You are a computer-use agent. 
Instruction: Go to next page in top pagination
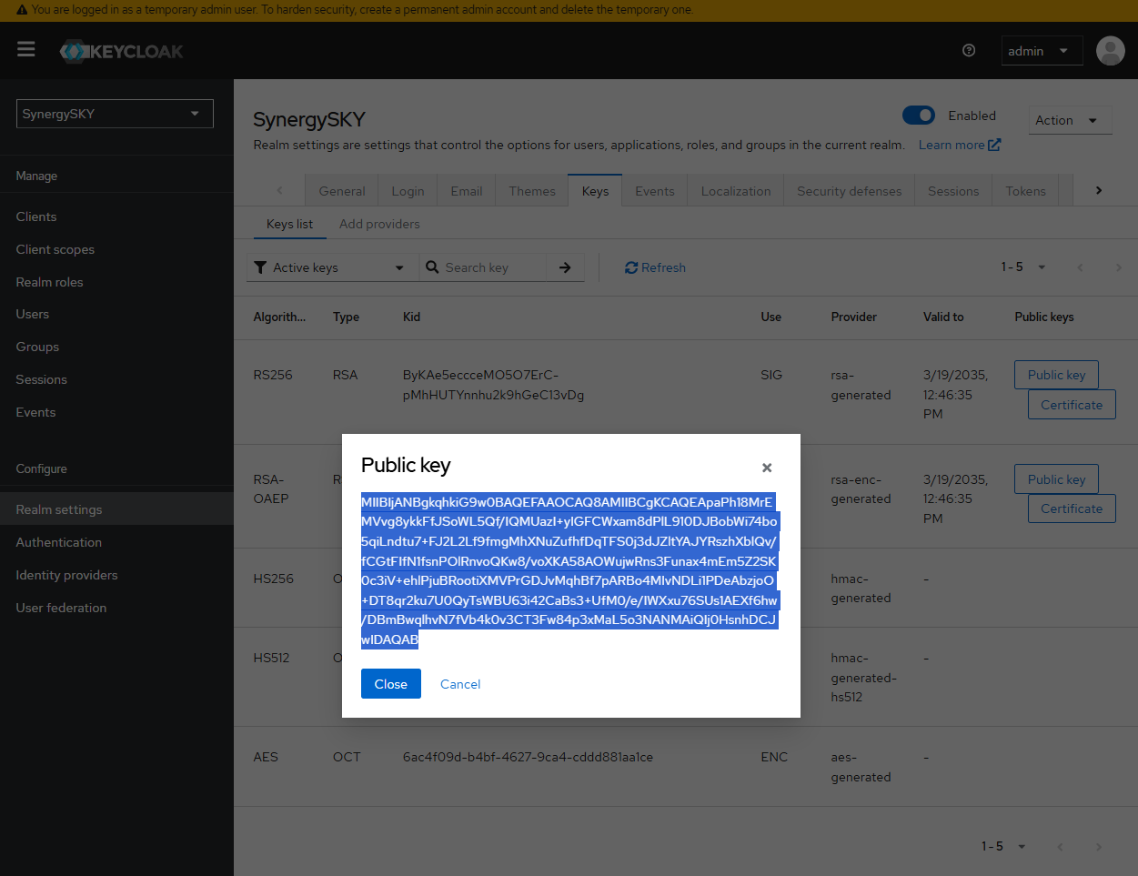pos(1118,267)
